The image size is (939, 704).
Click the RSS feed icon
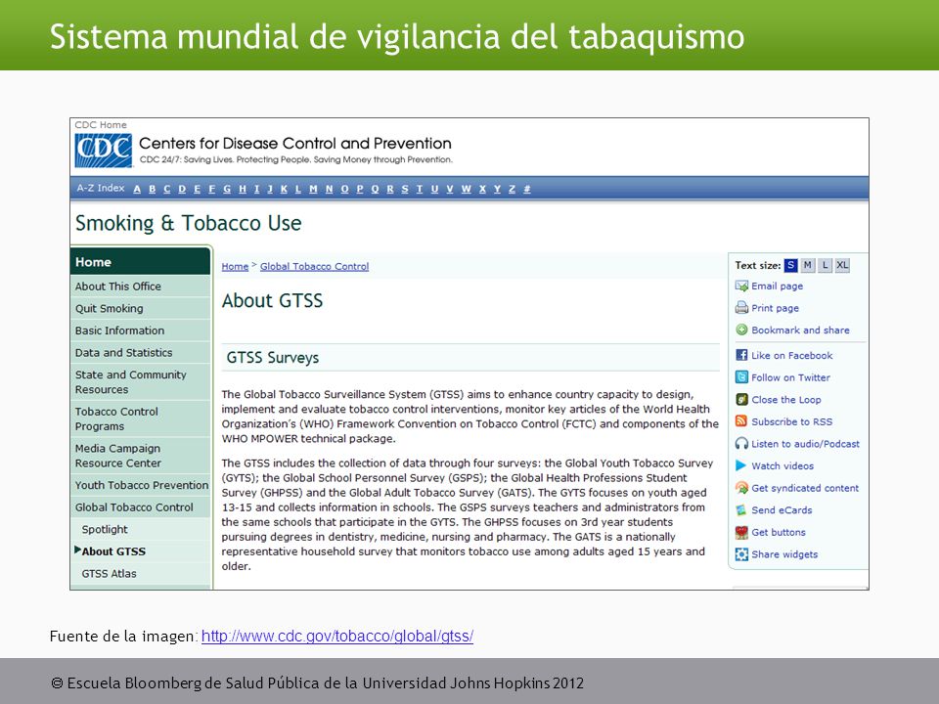741,421
